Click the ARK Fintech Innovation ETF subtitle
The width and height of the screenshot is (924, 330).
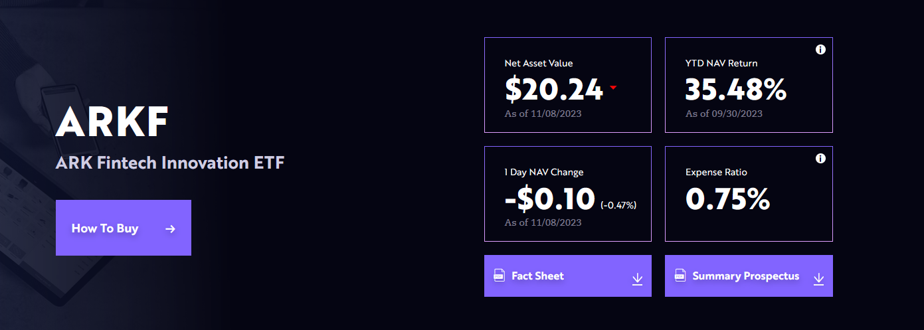170,163
